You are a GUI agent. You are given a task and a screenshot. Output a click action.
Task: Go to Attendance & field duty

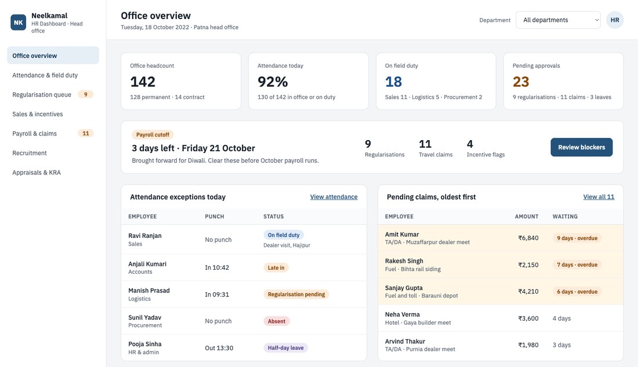click(53, 75)
